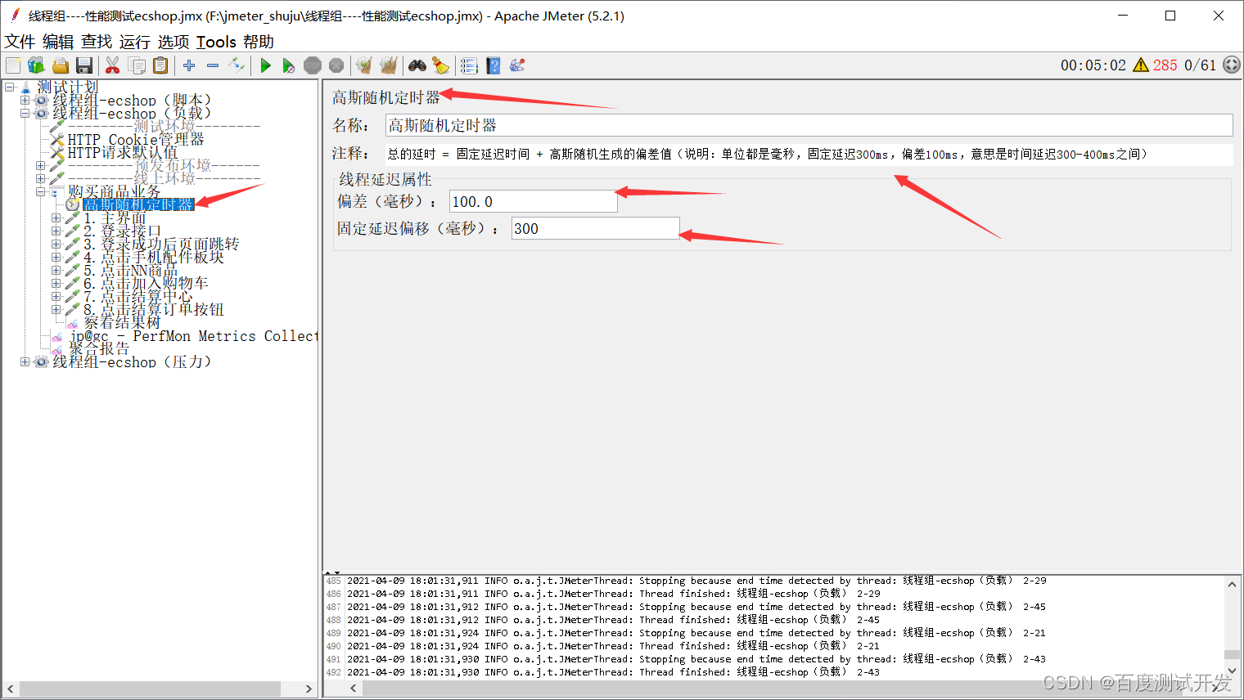Click the Start no pauses icon
Viewport: 1244px width, 700px height.
[x=288, y=65]
